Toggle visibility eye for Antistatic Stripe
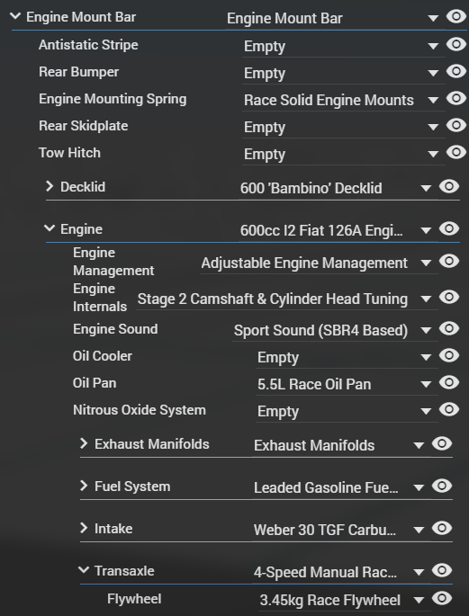This screenshot has width=469, height=616. [x=456, y=44]
